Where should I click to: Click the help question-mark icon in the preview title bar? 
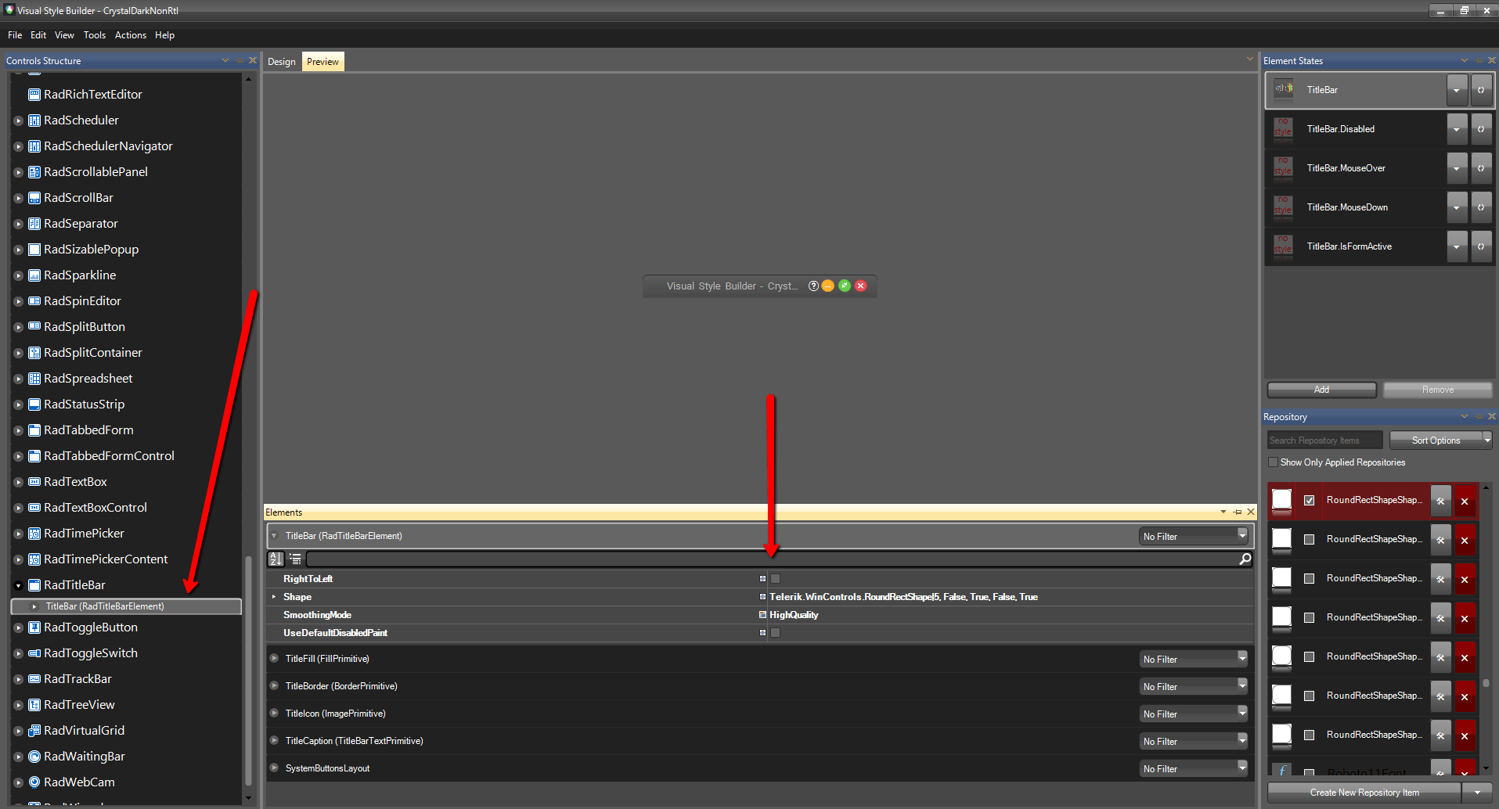[813, 286]
